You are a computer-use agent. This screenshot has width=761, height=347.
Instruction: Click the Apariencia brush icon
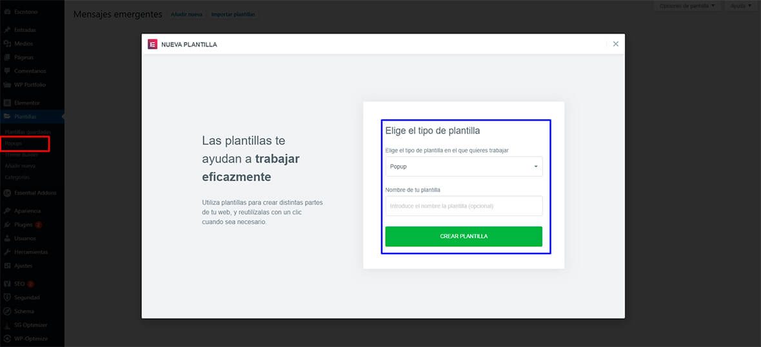tap(7, 211)
